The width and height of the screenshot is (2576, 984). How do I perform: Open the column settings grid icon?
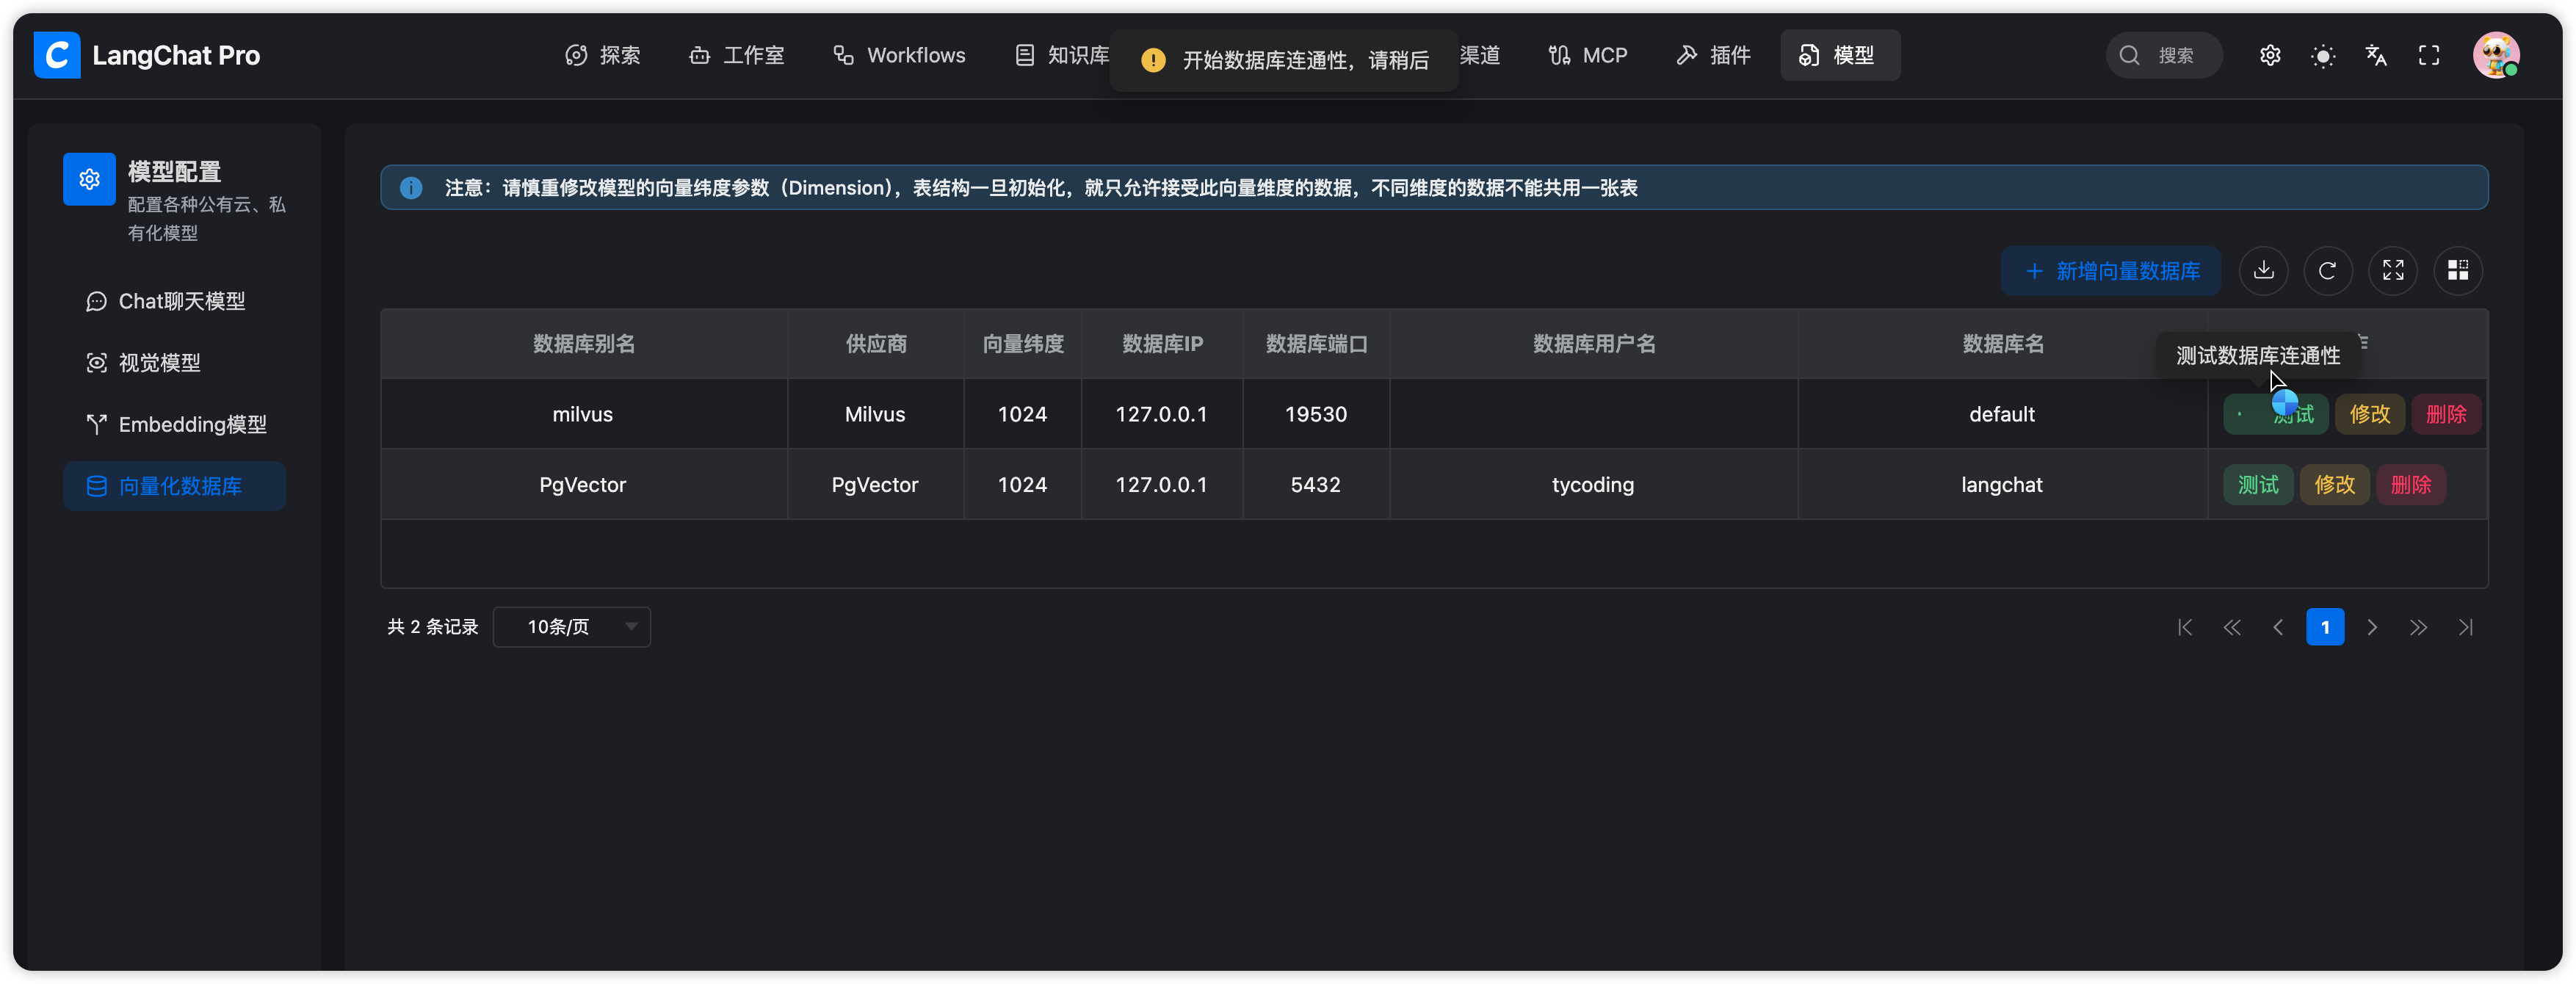click(2457, 270)
